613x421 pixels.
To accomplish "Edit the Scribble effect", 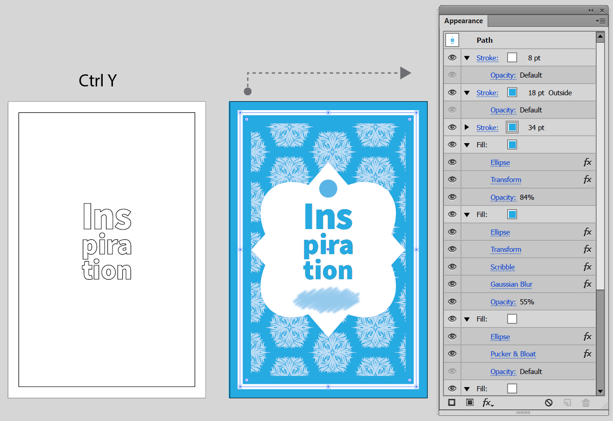I will 503,267.
